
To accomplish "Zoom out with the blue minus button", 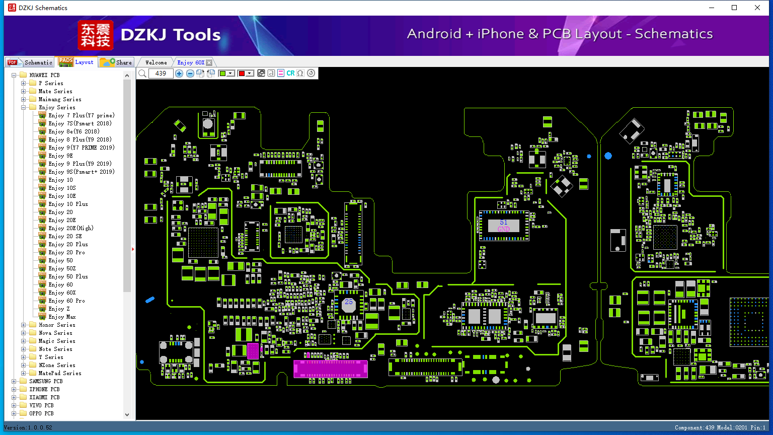I will click(190, 74).
